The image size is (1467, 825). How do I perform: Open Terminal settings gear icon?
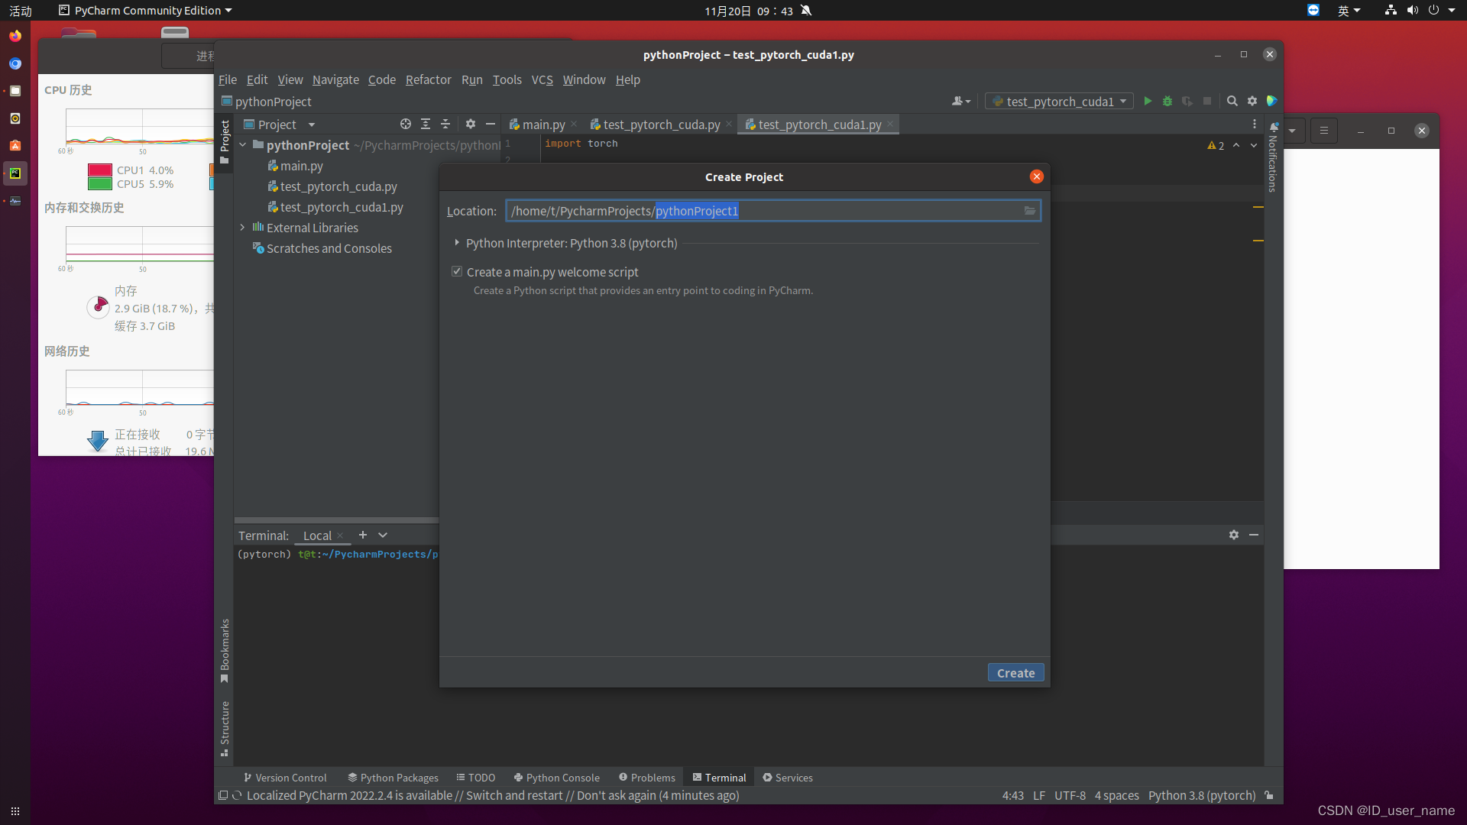point(1234,535)
